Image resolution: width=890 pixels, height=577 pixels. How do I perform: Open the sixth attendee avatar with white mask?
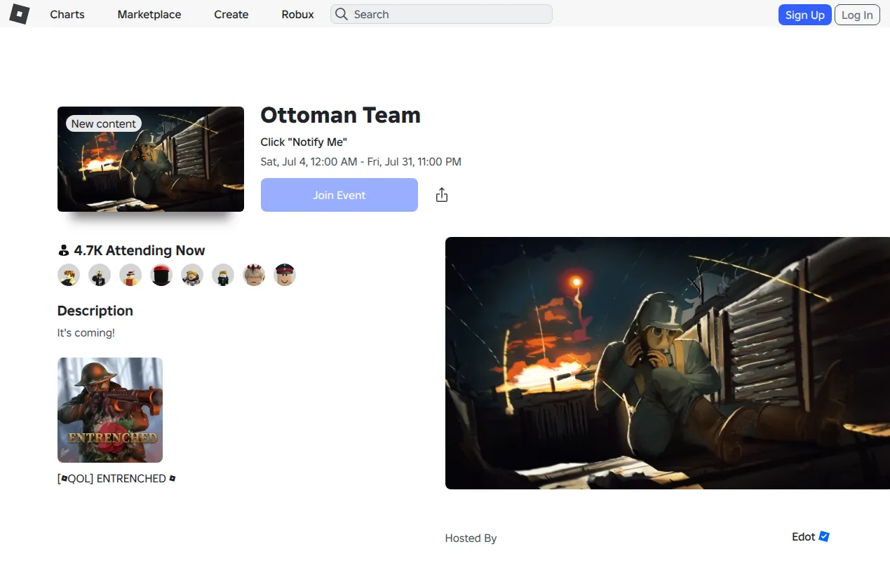(x=223, y=275)
